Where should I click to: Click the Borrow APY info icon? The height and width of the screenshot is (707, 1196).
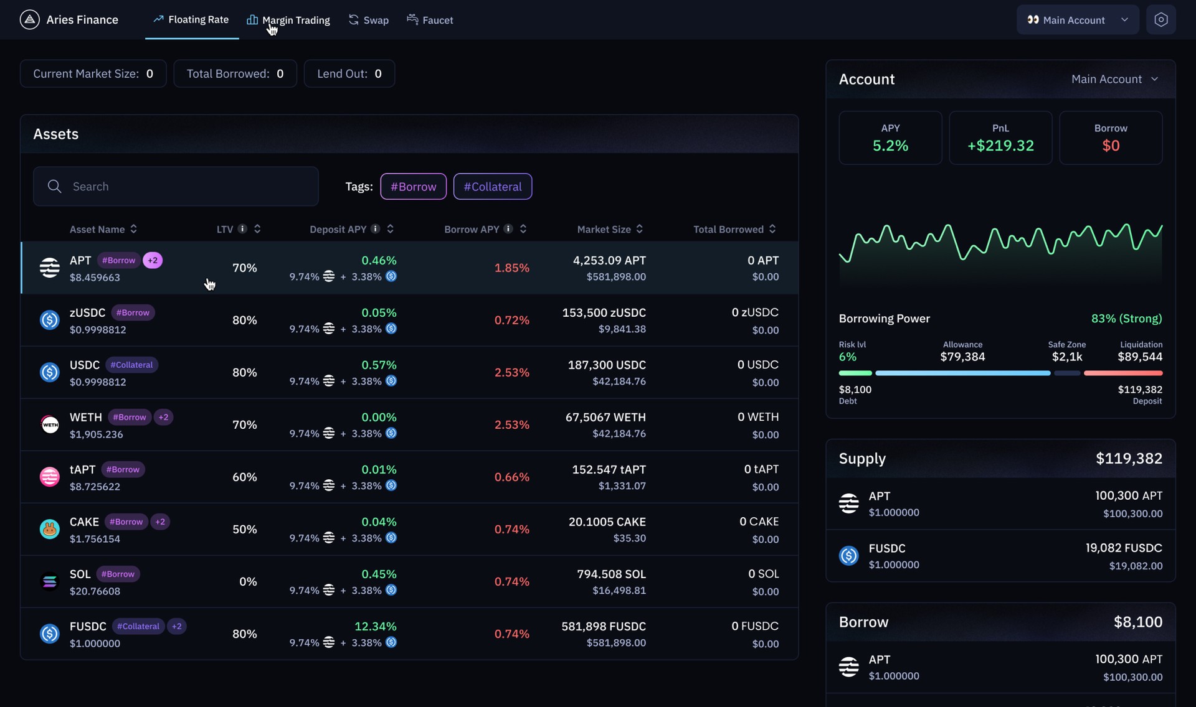point(508,229)
